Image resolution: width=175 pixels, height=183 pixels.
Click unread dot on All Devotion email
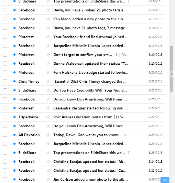click(x=15, y=135)
